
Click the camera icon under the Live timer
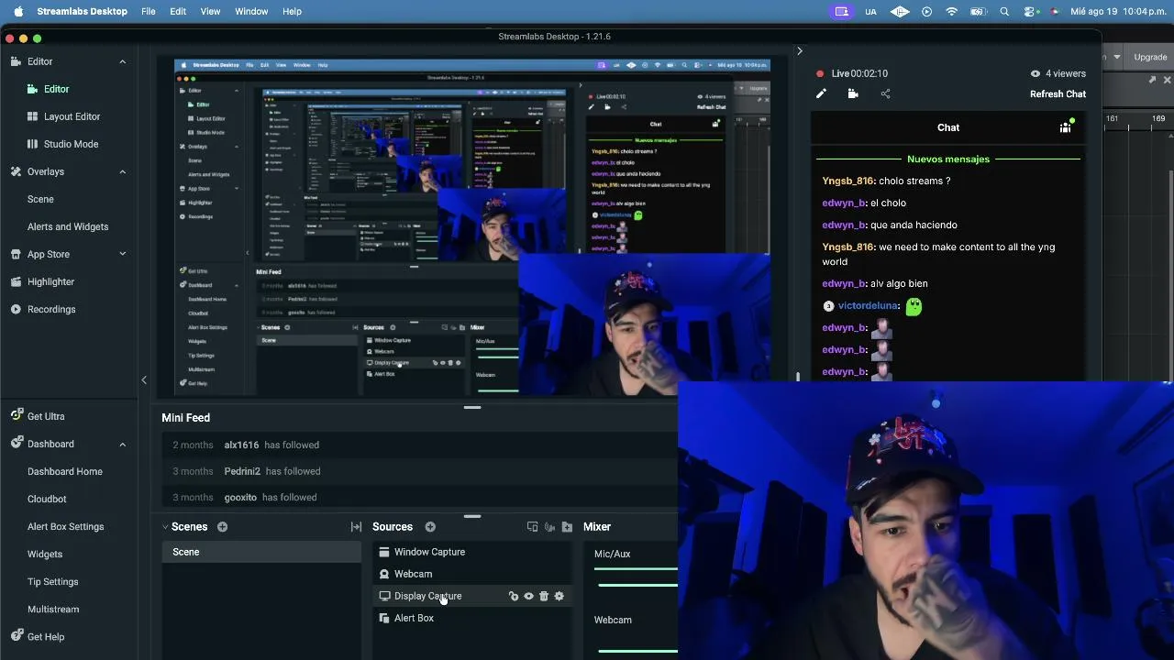(x=853, y=93)
